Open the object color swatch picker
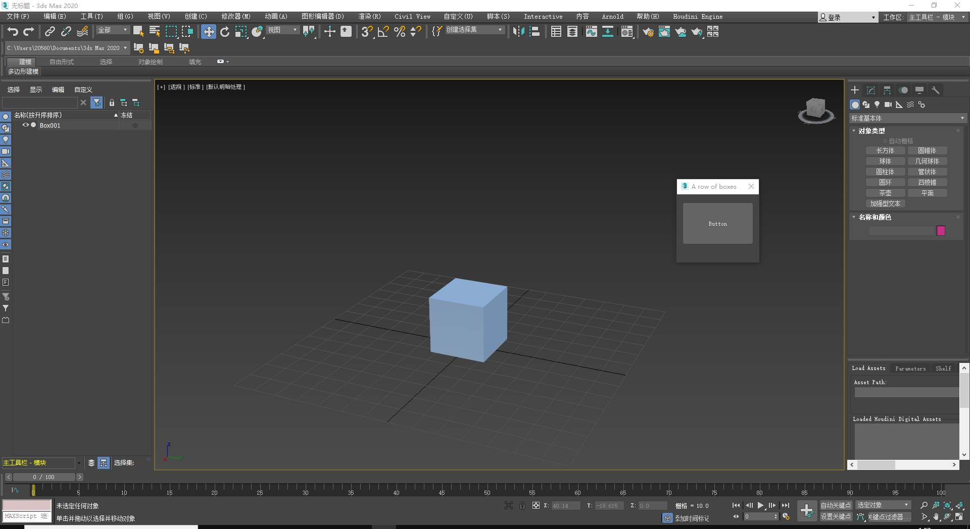Viewport: 970px width, 529px height. tap(941, 230)
